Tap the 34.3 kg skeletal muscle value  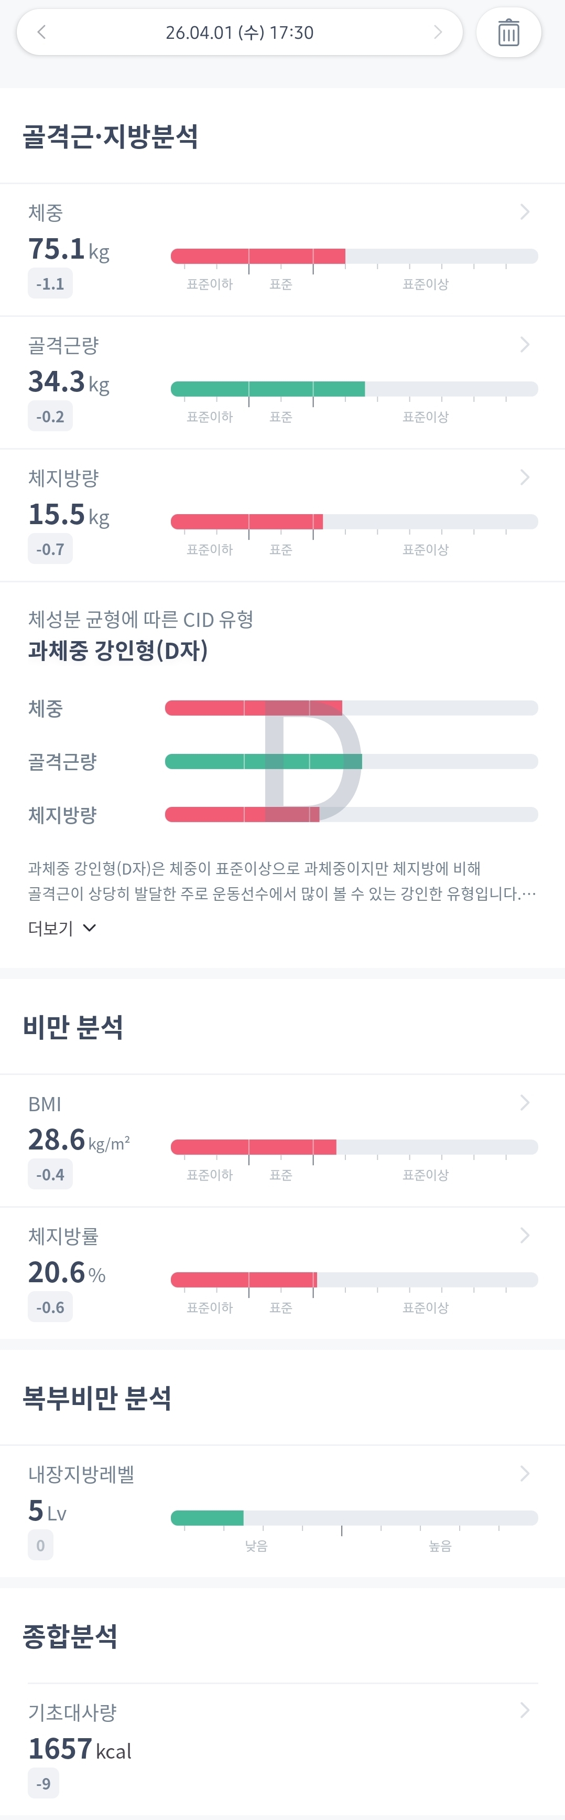point(69,382)
